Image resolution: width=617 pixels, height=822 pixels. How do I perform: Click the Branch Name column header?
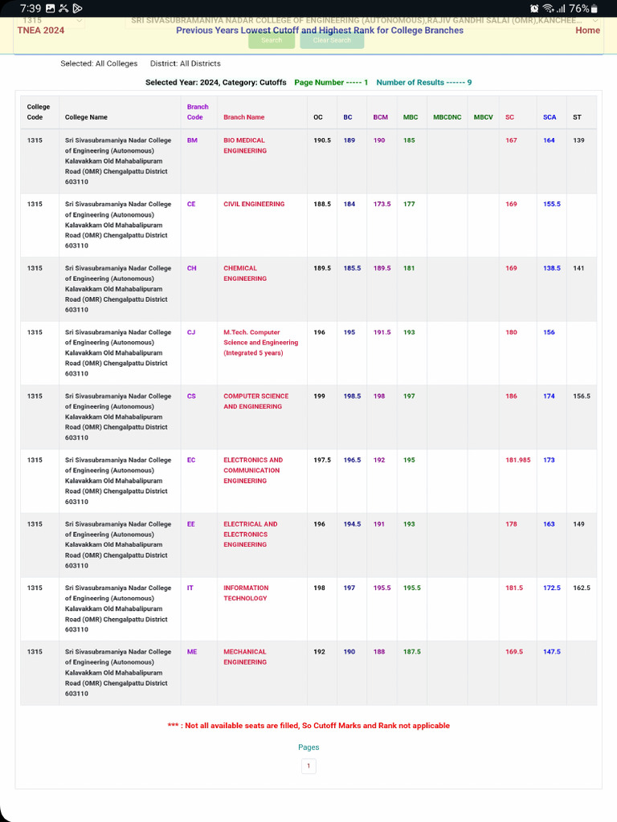(243, 117)
